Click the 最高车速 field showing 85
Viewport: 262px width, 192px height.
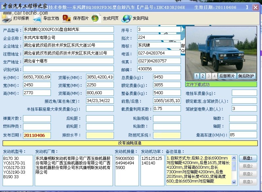click(x=243, y=135)
